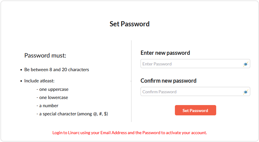Select the one lowercase requirement
The width and height of the screenshot is (259, 142).
(52, 97)
